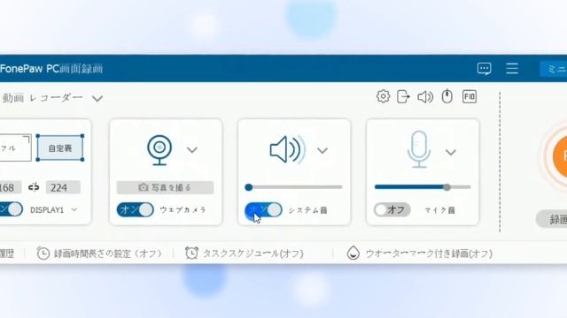The width and height of the screenshot is (567, 318).
Task: Click the microphone icon
Action: click(419, 149)
